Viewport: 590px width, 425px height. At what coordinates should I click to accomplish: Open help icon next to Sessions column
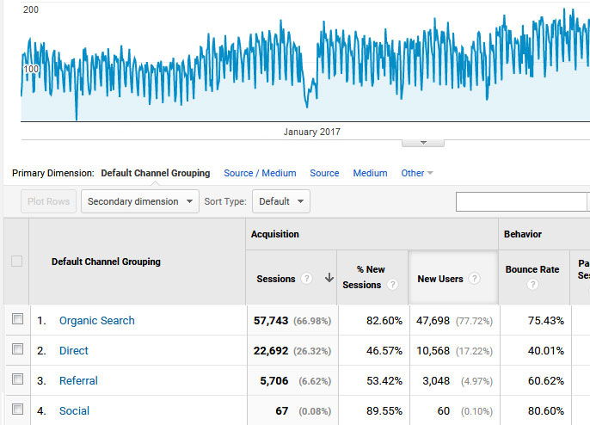click(307, 279)
